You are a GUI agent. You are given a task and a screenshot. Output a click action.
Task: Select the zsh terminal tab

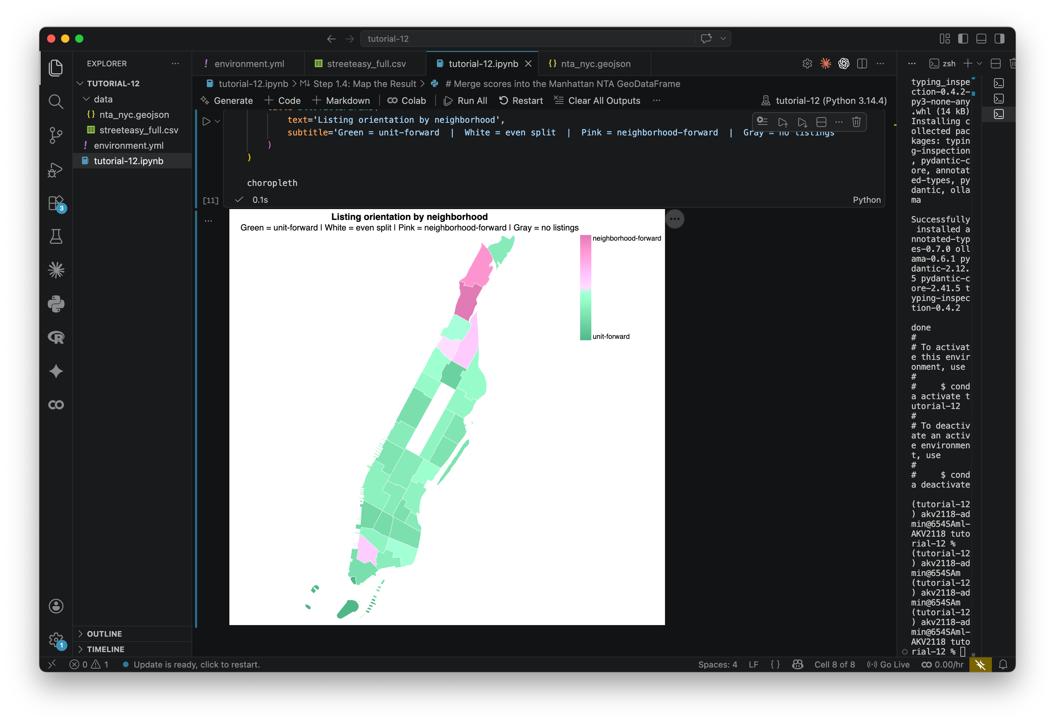point(942,63)
